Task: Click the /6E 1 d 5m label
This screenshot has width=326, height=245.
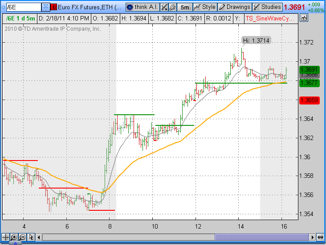Action: click(x=20, y=19)
